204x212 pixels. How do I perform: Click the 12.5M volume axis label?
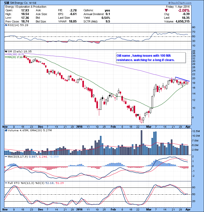coord(196,131)
